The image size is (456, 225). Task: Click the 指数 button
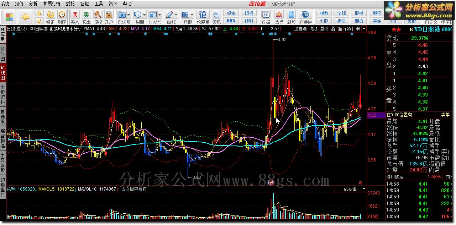coord(324,13)
